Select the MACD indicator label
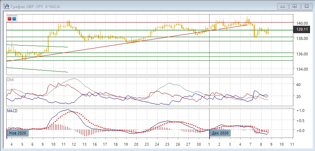Screen dimensions: 315x151 click(x=12, y=111)
